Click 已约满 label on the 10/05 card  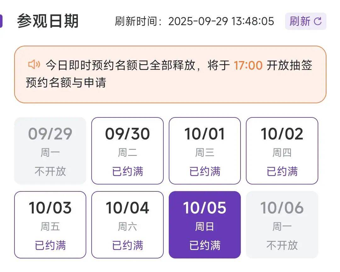click(x=204, y=245)
